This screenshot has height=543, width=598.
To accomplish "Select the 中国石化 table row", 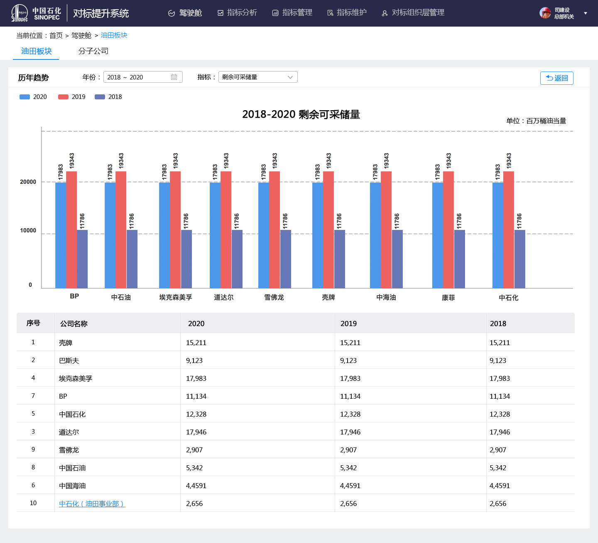I will point(296,414).
